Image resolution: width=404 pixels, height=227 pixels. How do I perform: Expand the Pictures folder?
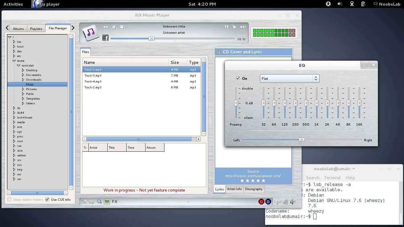tap(23, 89)
